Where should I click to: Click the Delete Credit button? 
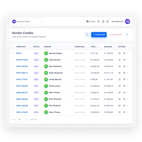(116, 34)
